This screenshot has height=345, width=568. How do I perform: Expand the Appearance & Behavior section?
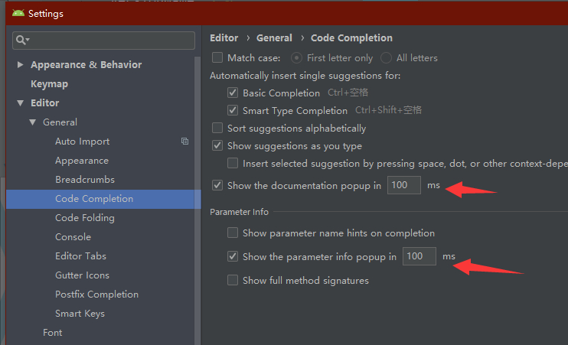(21, 65)
